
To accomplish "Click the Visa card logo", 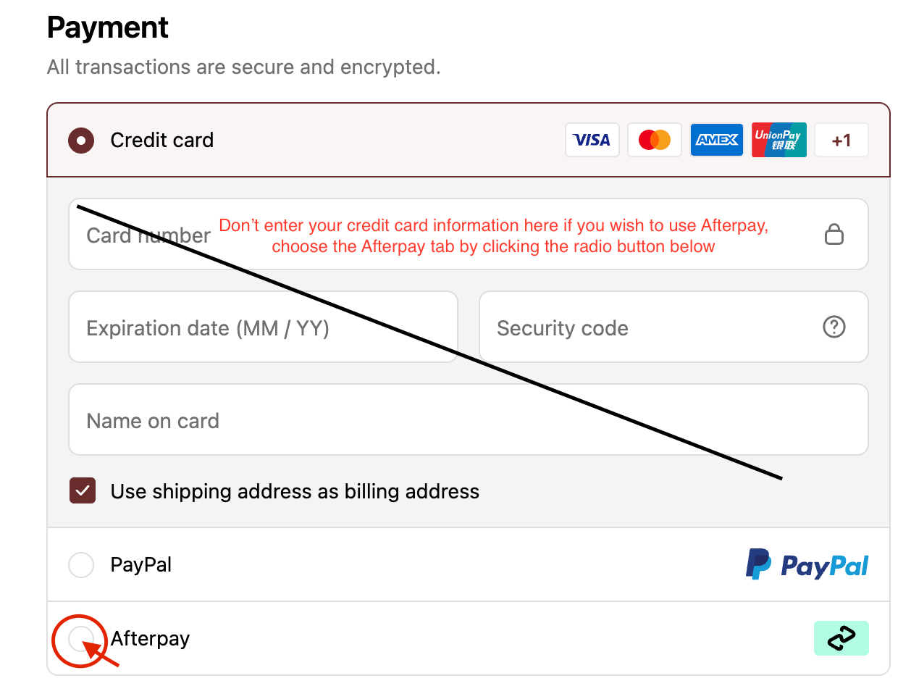I will (592, 140).
